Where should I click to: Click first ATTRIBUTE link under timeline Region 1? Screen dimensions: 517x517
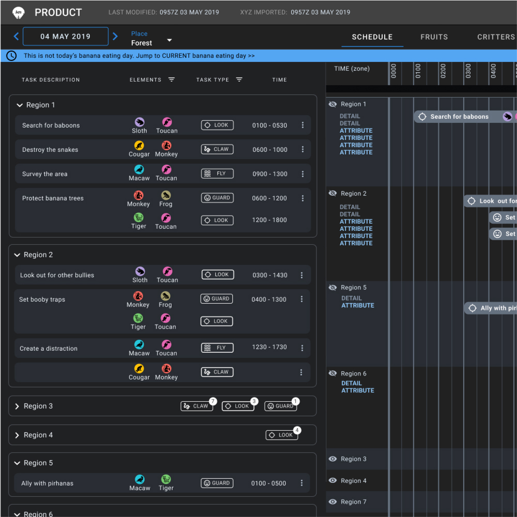pyautogui.click(x=356, y=131)
